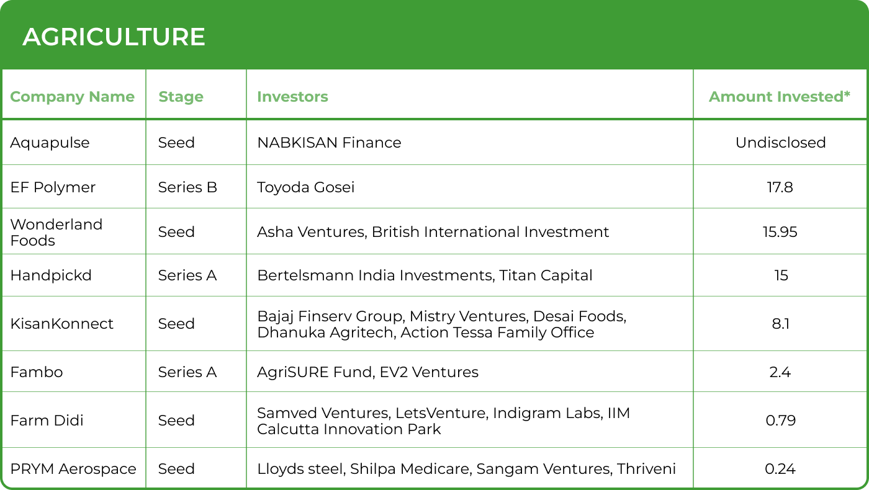
Task: Select the NABKISAN Finance investor cell
Action: (329, 143)
